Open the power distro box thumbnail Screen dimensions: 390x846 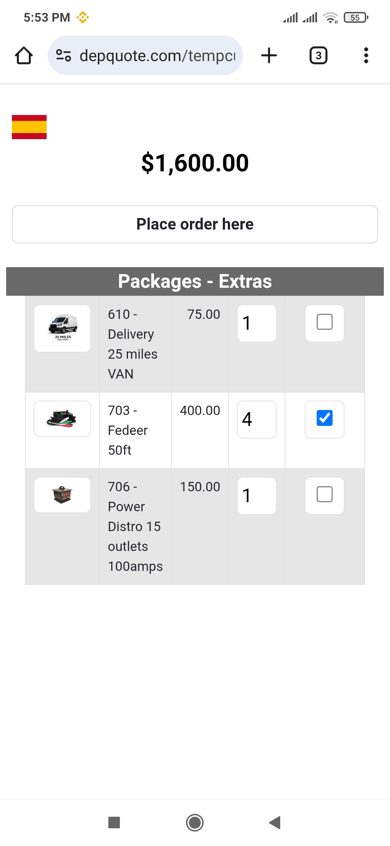[62, 495]
